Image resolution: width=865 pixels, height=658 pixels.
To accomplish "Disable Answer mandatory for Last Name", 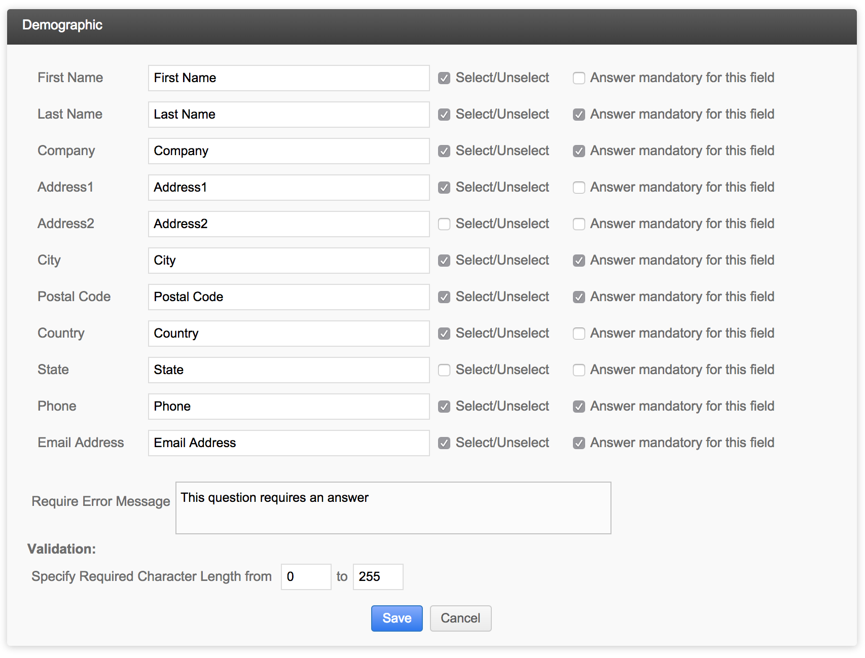I will 579,115.
